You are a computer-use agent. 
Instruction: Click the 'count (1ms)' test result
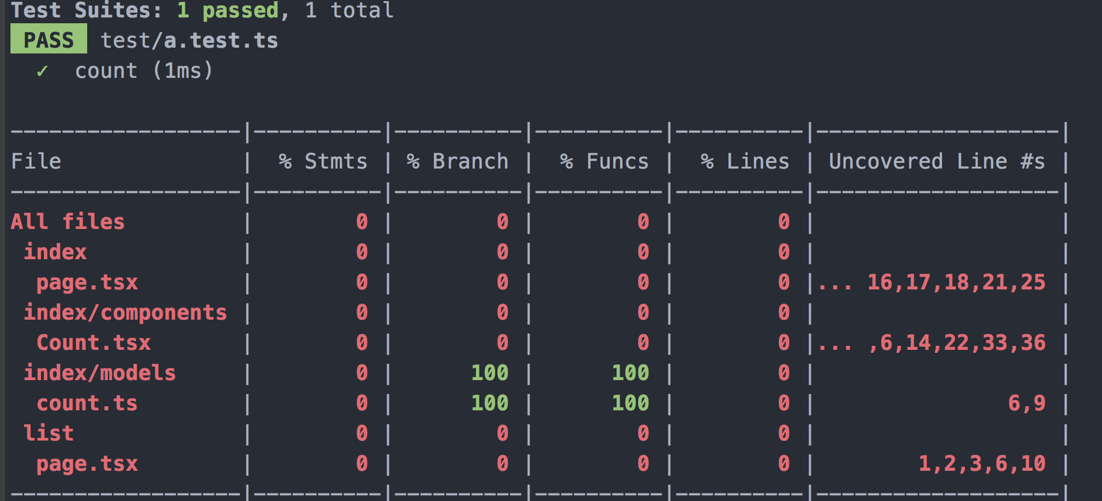[144, 71]
